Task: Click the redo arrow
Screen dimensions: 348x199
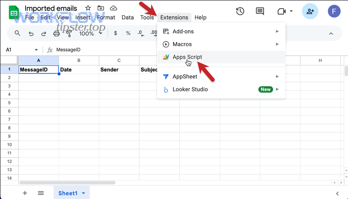Action: pos(44,34)
